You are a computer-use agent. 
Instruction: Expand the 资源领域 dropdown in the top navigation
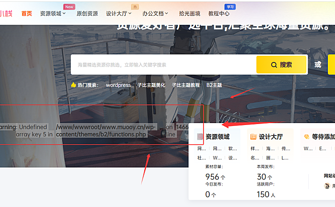[53, 14]
